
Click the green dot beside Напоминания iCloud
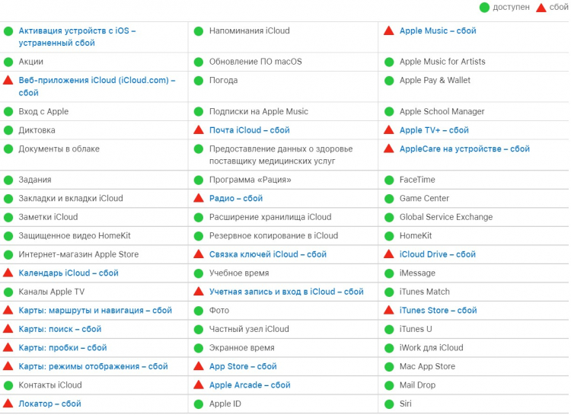[199, 31]
